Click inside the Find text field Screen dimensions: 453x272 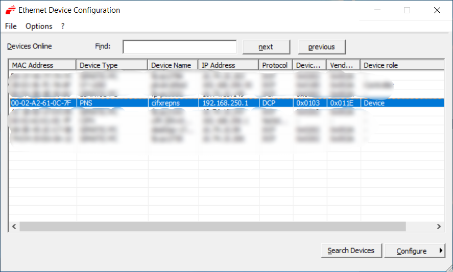click(x=179, y=47)
